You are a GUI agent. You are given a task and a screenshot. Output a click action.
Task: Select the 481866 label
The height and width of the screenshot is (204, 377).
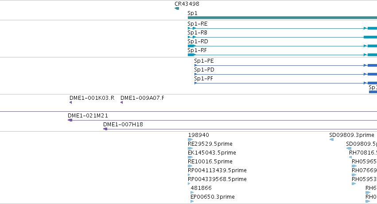click(201, 188)
